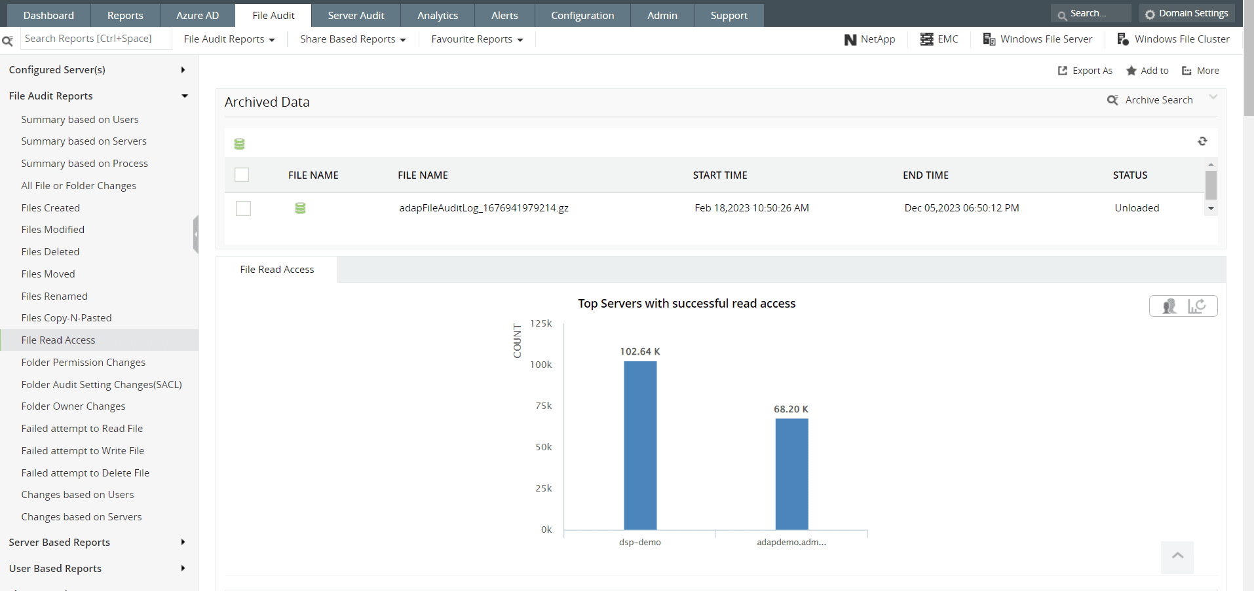Open the Server Audit tab
This screenshot has width=1254, height=591.
(x=356, y=15)
